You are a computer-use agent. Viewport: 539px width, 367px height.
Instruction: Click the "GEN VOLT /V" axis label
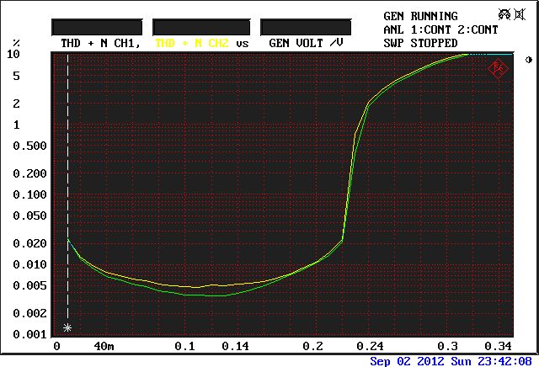tap(306, 43)
